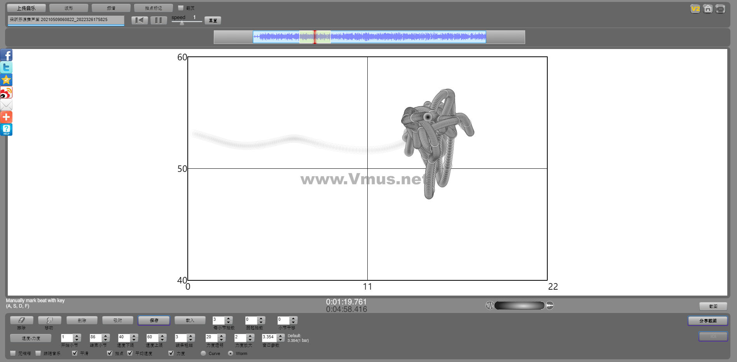This screenshot has width=737, height=362.
Task: Click the 上传音乐 upload music button
Action: point(26,8)
